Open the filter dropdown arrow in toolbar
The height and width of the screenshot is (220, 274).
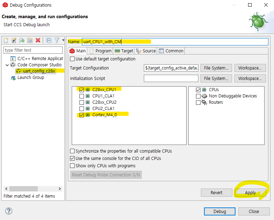tap(63, 40)
